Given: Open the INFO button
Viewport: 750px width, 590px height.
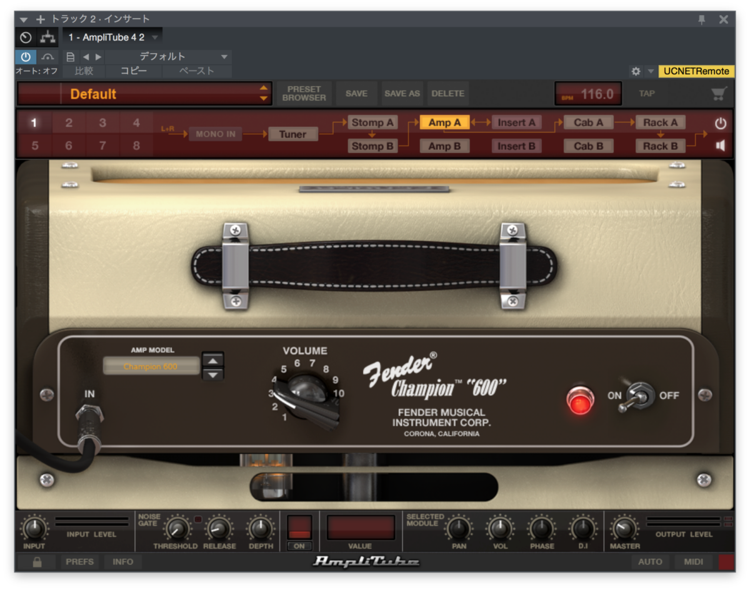Looking at the screenshot, I should pos(122,562).
